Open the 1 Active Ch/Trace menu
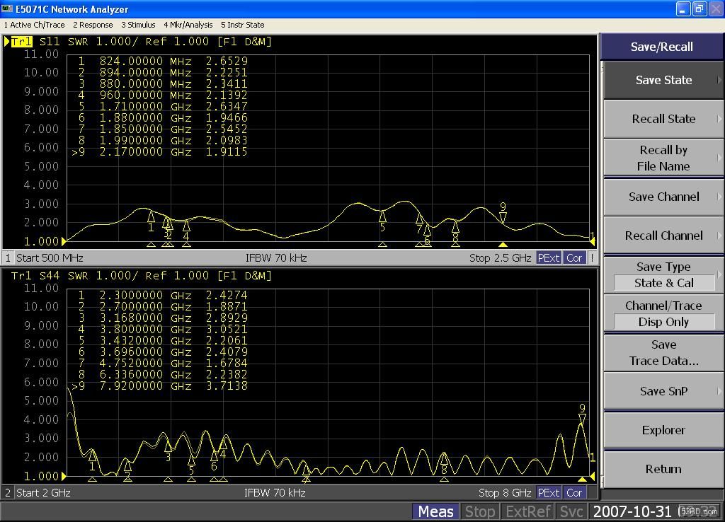This screenshot has width=725, height=522. point(34,25)
